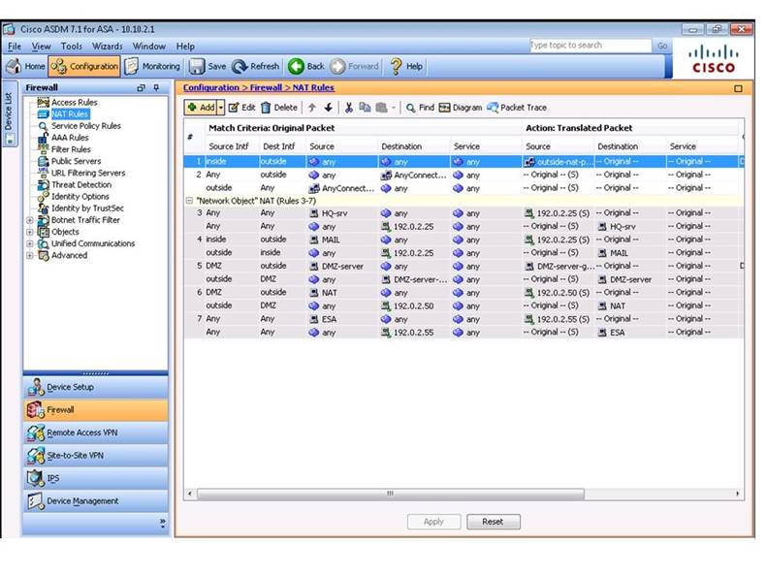This screenshot has width=768, height=576.
Task: Open the Monitoring view
Action: 152,66
